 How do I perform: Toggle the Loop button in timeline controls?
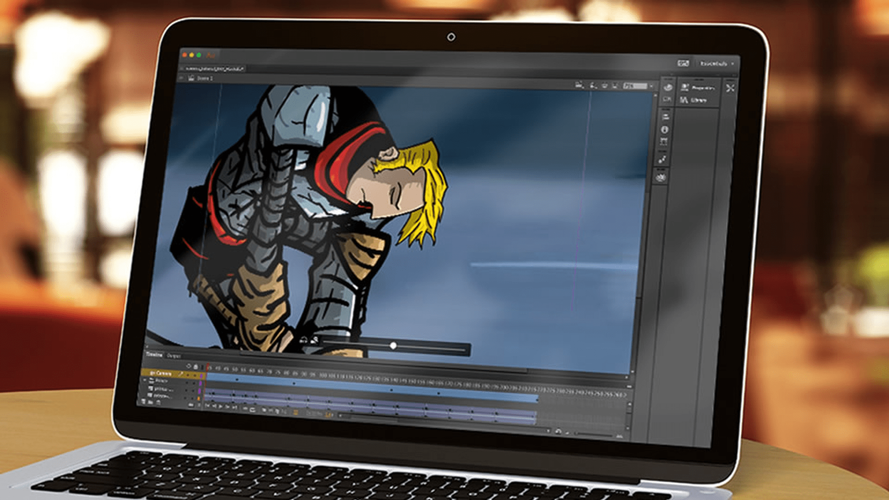coord(253,409)
